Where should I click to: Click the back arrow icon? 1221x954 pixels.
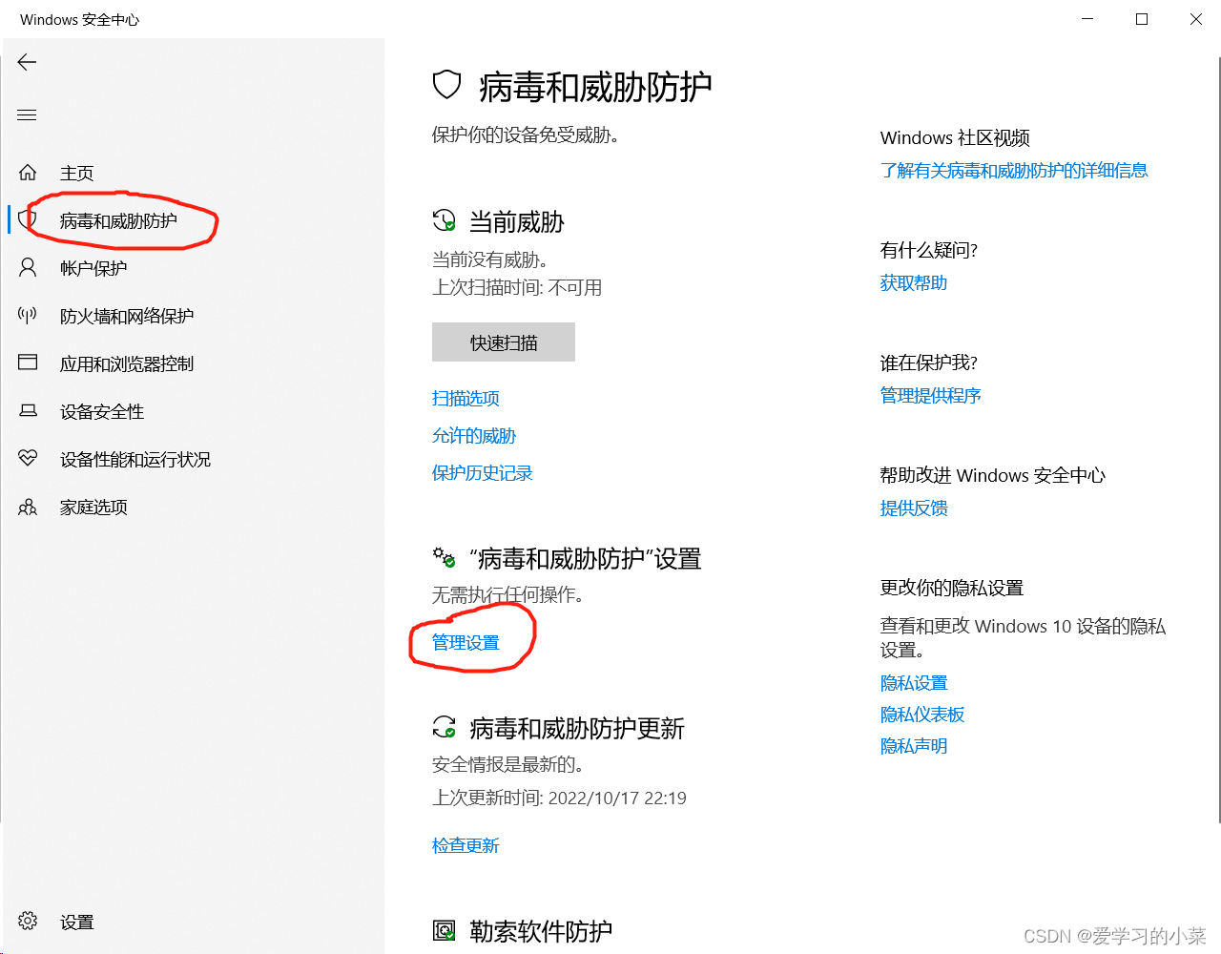(x=27, y=62)
